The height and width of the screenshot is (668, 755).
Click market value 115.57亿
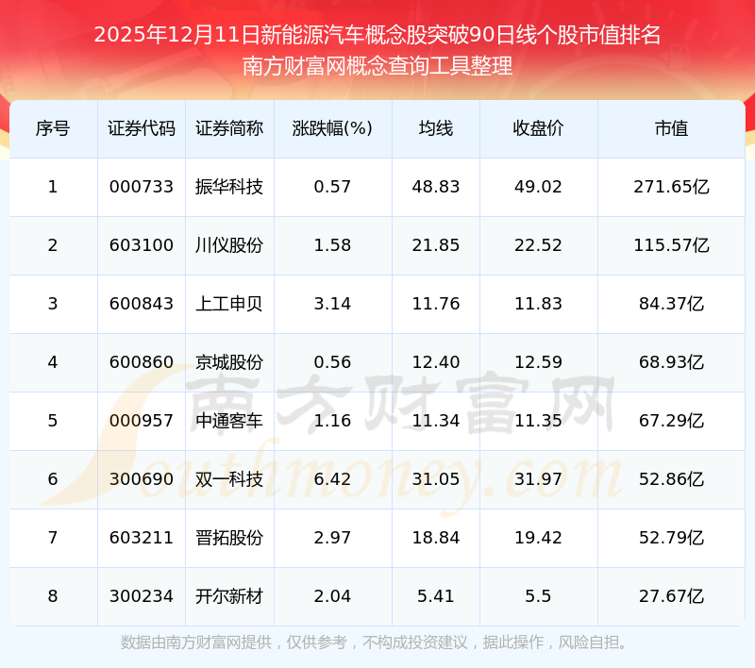[671, 245]
